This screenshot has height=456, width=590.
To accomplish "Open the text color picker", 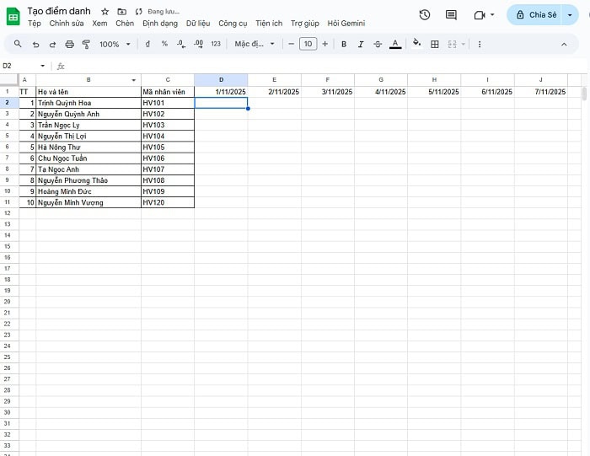I will click(395, 45).
